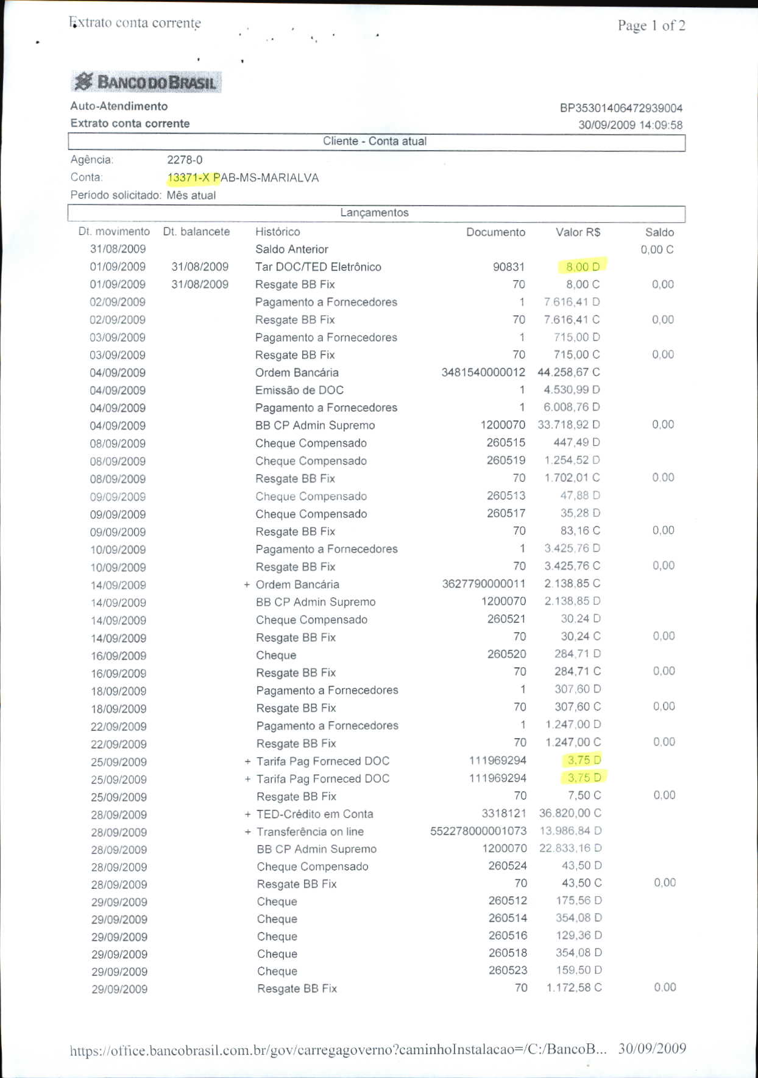
Task: Click the value 3.425,76 D
Action: point(572,549)
